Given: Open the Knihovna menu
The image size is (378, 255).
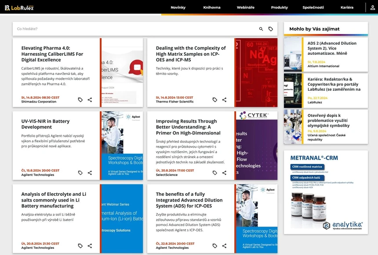Looking at the screenshot, I should [212, 7].
